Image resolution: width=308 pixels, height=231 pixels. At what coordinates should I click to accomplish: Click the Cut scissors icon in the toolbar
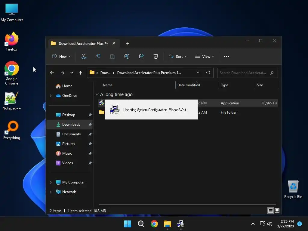(x=84, y=56)
